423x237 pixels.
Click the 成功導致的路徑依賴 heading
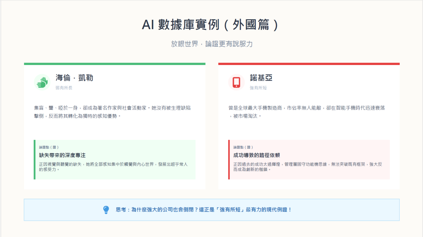257,155
